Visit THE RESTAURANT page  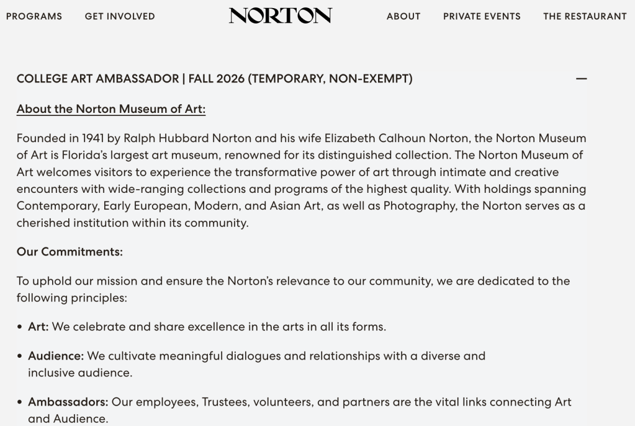[585, 16]
